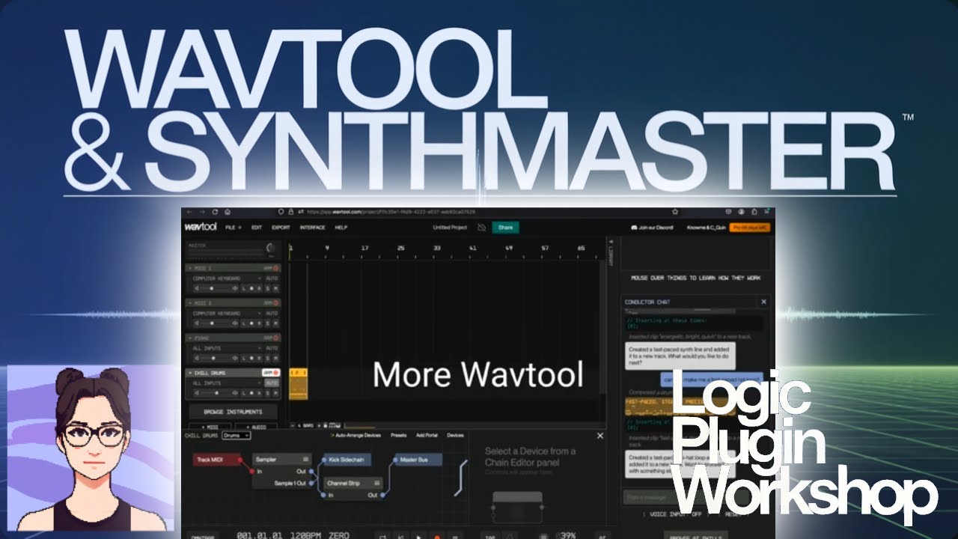This screenshot has height=539, width=958.
Task: Bookmark page with star icon
Action: tap(675, 212)
